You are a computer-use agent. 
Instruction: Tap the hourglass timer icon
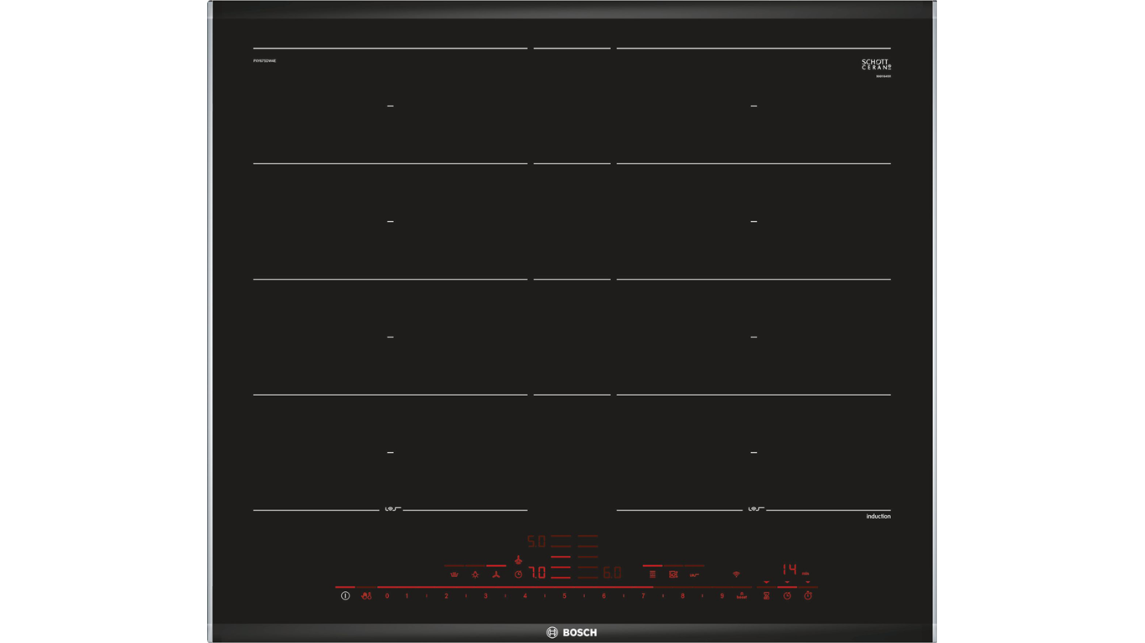(x=766, y=596)
